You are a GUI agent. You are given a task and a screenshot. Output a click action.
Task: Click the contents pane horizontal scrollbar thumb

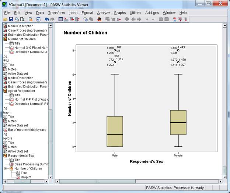click(97, 182)
